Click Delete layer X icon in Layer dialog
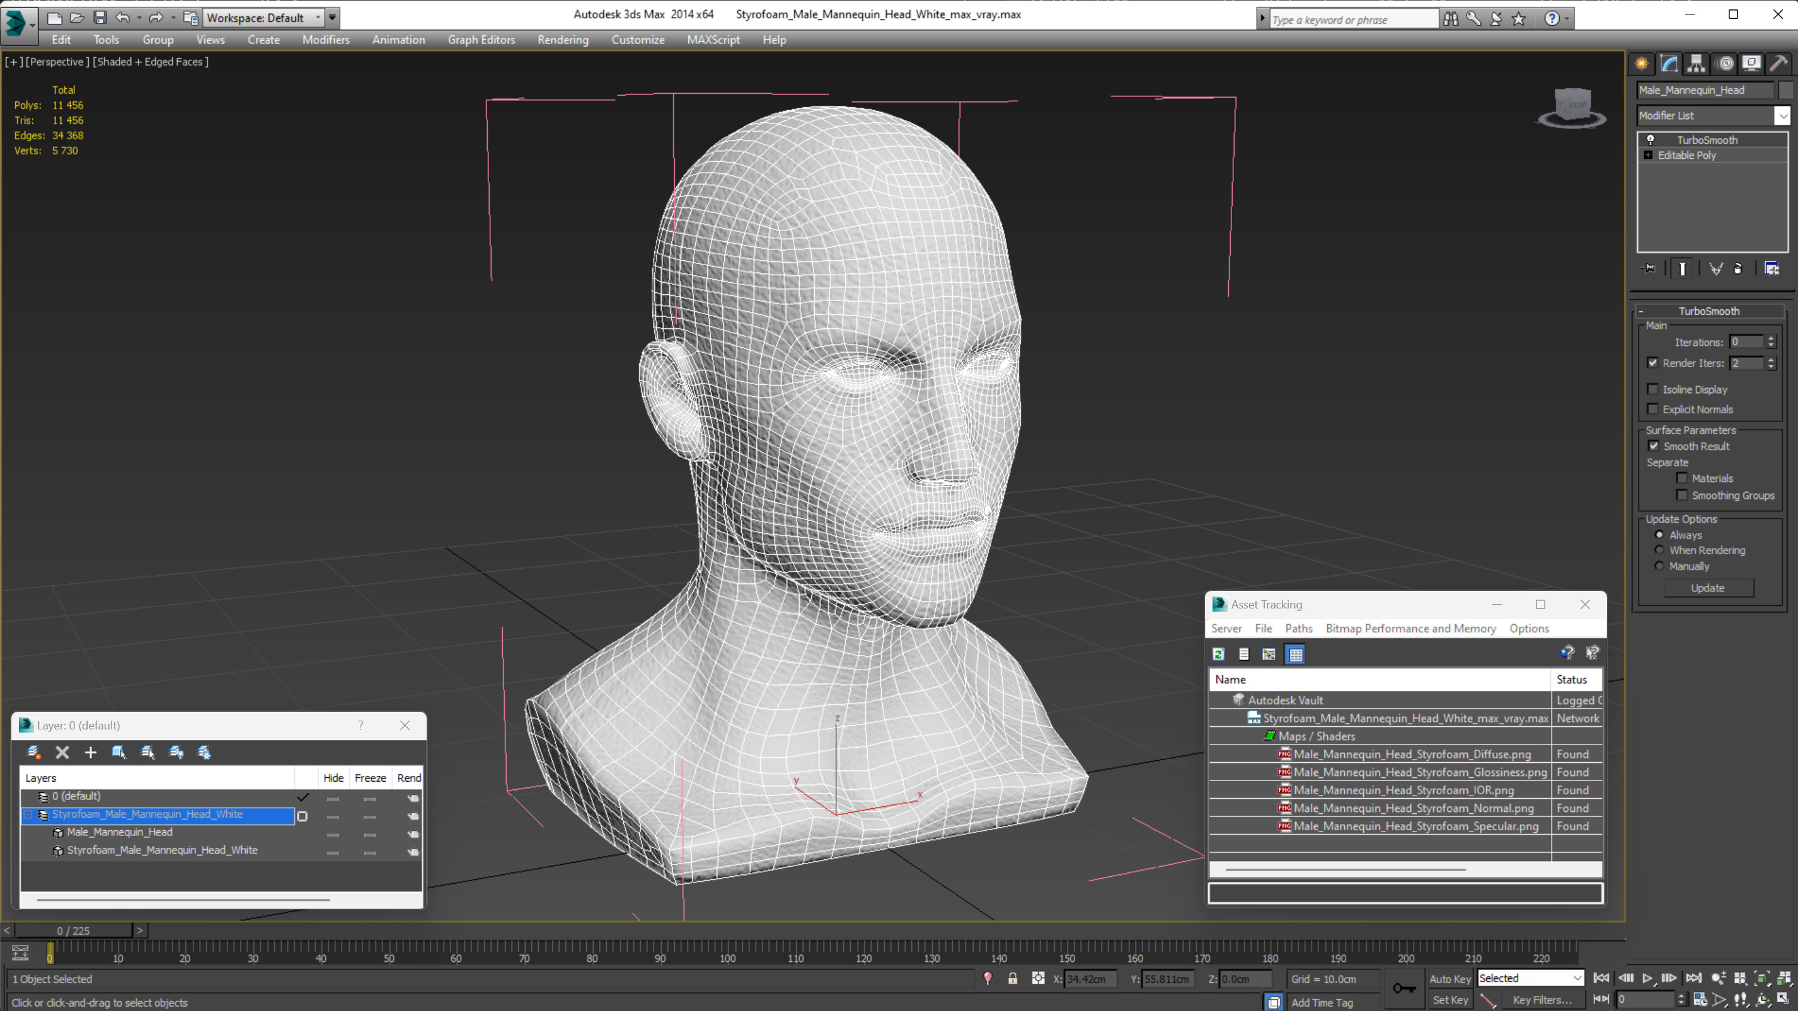Image resolution: width=1798 pixels, height=1011 pixels. 62,752
